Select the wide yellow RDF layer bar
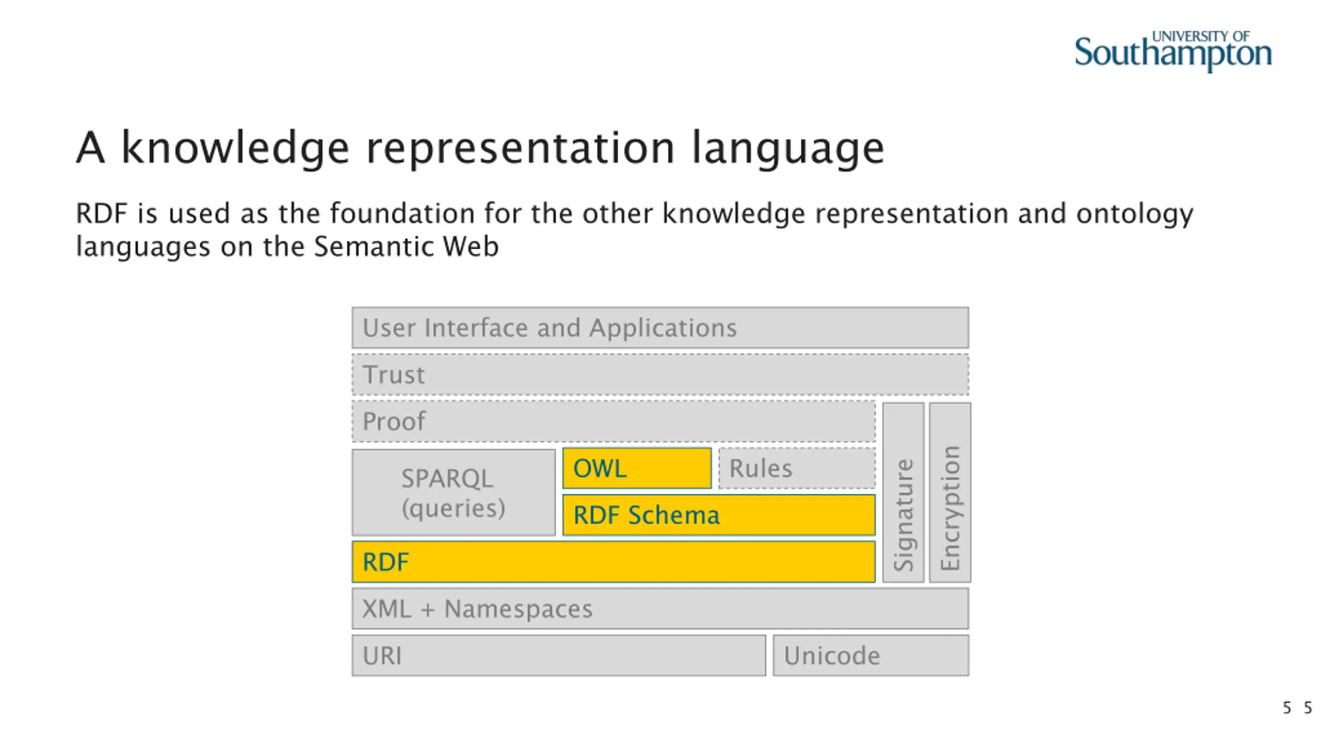Image resolution: width=1321 pixels, height=743 pixels. [x=613, y=562]
